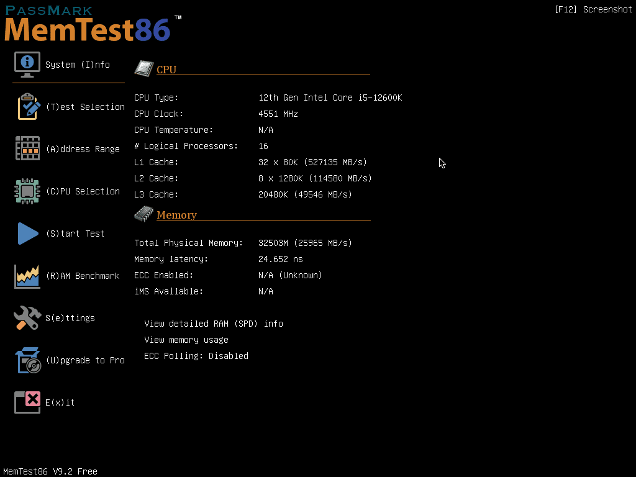Image resolution: width=636 pixels, height=477 pixels.
Task: Click the CPU Type: label
Action: (x=156, y=98)
